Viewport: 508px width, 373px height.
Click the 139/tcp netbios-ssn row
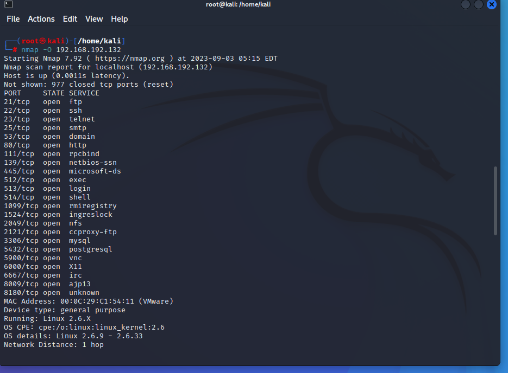(x=60, y=163)
